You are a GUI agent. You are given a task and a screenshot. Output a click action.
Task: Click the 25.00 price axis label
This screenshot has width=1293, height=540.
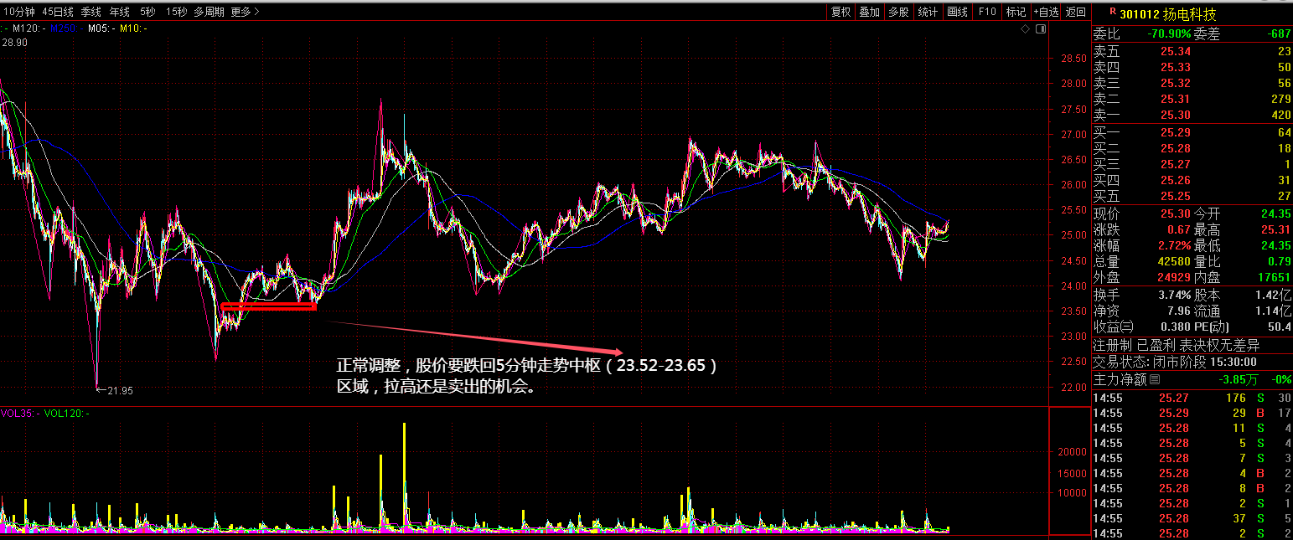point(1073,235)
